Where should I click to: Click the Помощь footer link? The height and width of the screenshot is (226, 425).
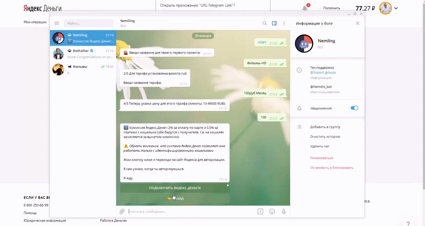[x=30, y=213]
